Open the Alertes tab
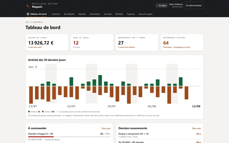 tap(82, 14)
